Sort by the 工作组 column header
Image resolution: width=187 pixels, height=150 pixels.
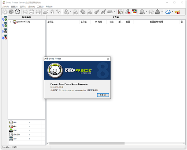(85, 22)
